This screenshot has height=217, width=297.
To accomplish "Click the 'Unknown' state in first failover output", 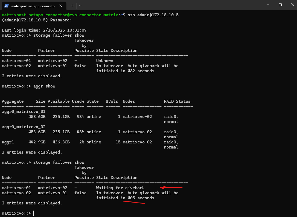I will [x=105, y=61].
